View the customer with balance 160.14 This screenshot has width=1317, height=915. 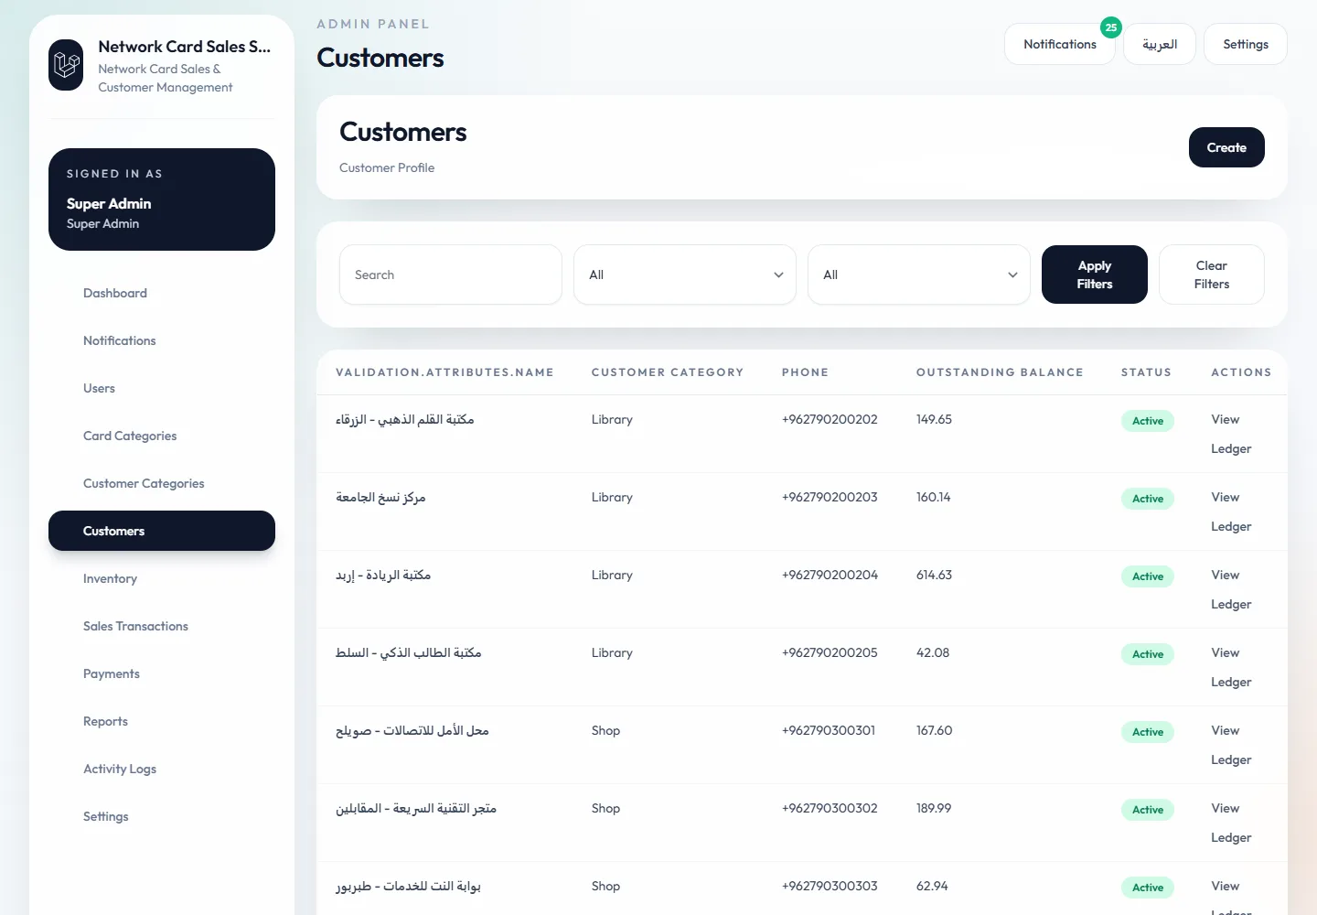coord(1225,497)
